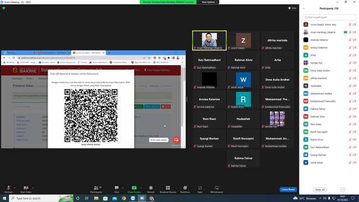The height and width of the screenshot is (202, 359).
Task: Click the Find a participant search field
Action: point(329,17)
